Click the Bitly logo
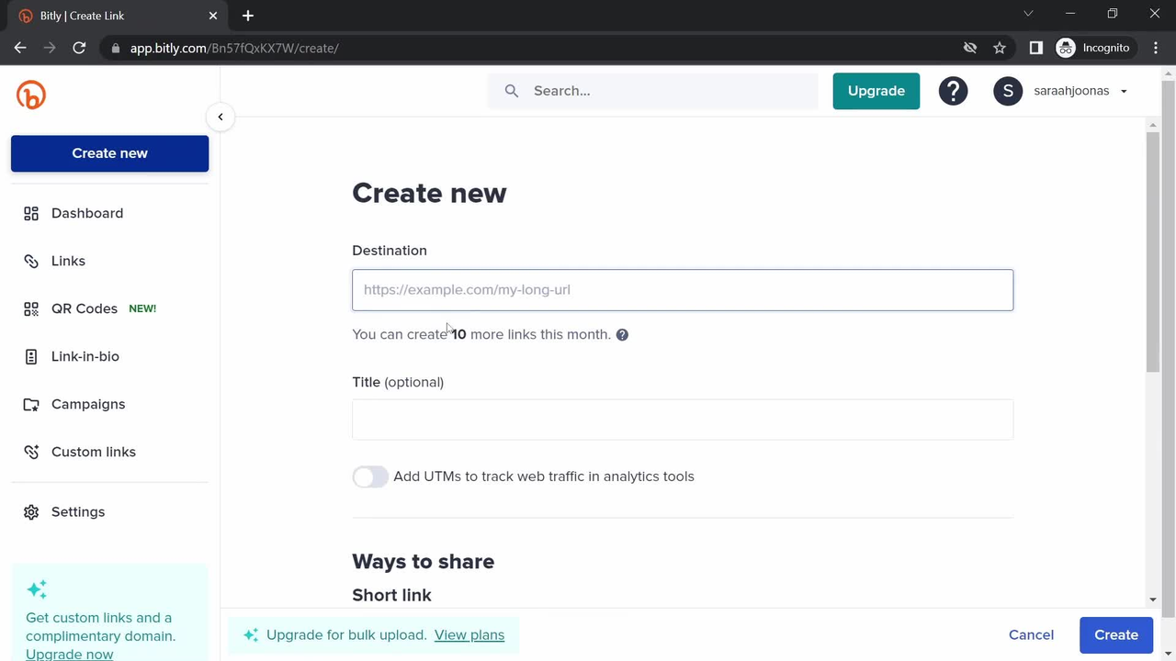The height and width of the screenshot is (661, 1176). point(30,95)
